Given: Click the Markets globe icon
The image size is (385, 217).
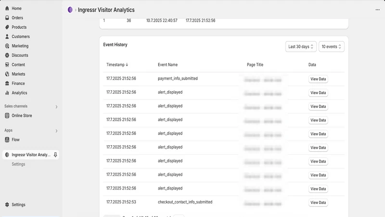Looking at the screenshot, I should coord(7,74).
